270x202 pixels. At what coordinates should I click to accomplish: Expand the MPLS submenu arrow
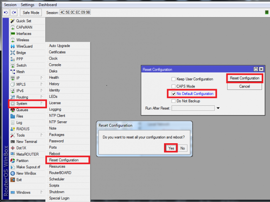(x=42, y=85)
